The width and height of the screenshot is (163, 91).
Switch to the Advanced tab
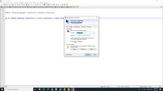pyautogui.click(x=89, y=27)
